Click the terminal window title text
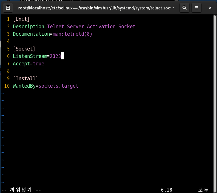This screenshot has width=217, height=193. point(96,8)
